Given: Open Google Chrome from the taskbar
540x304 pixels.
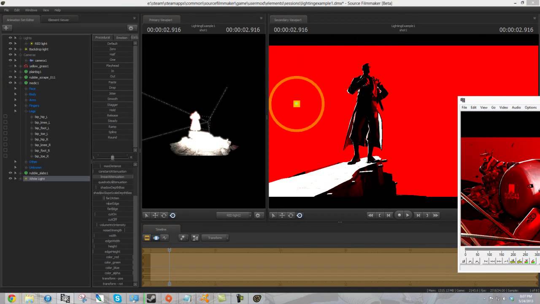Looking at the screenshot, I should [x=11, y=299].
